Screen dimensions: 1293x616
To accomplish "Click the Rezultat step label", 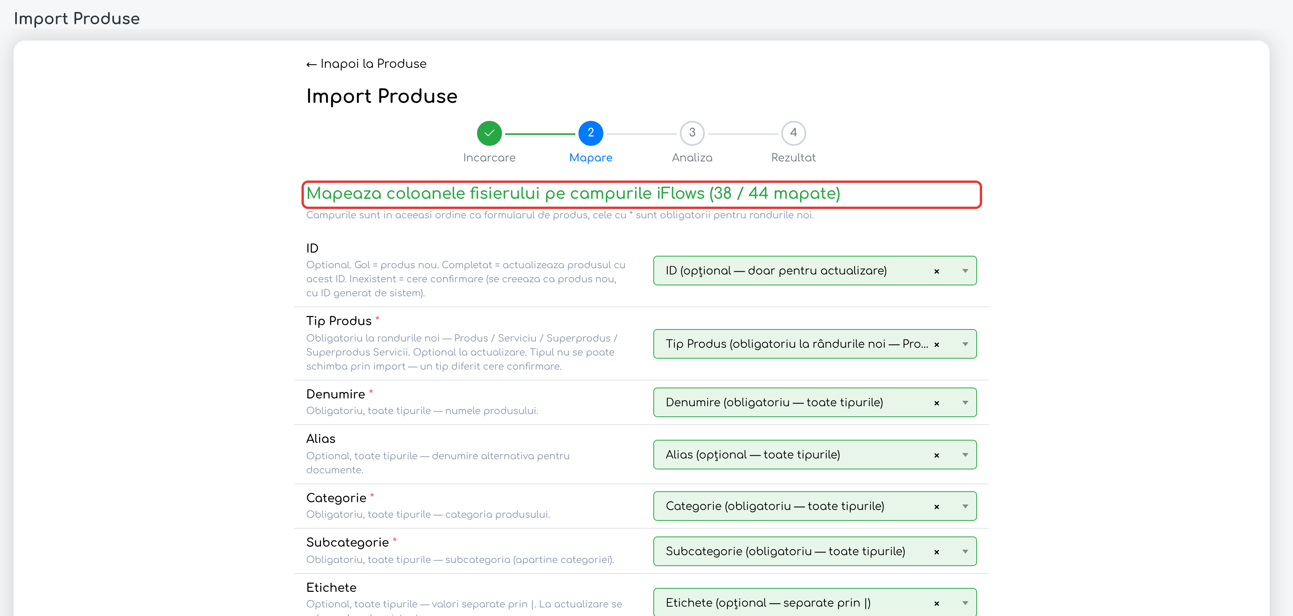I will click(x=793, y=158).
